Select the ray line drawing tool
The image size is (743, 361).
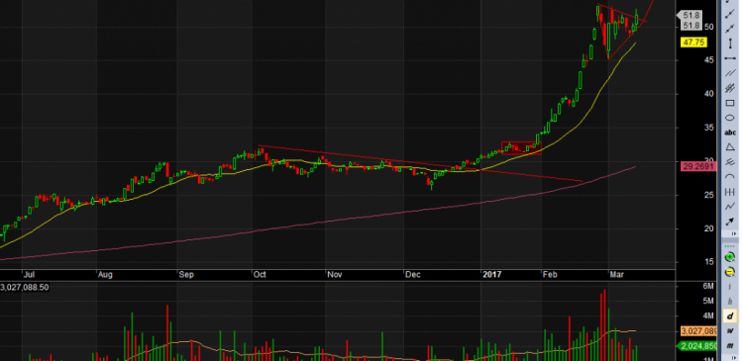point(730,30)
